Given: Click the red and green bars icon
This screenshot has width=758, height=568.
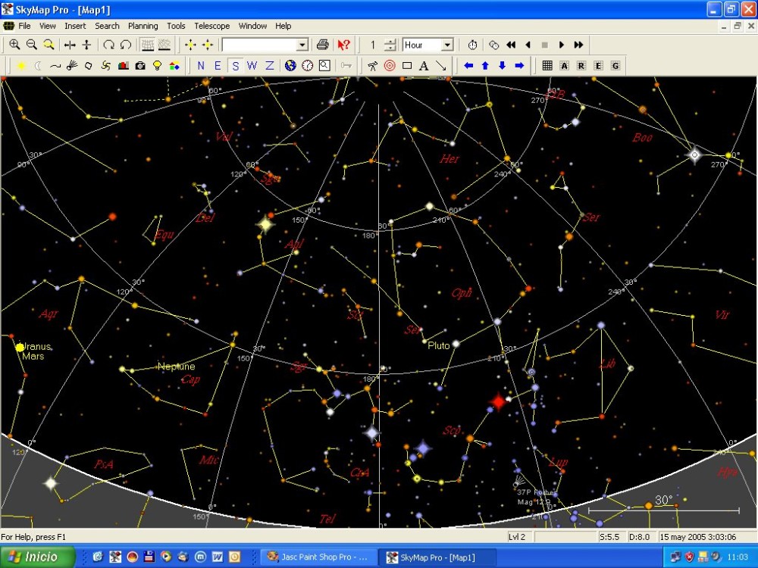Looking at the screenshot, I should coord(124,66).
